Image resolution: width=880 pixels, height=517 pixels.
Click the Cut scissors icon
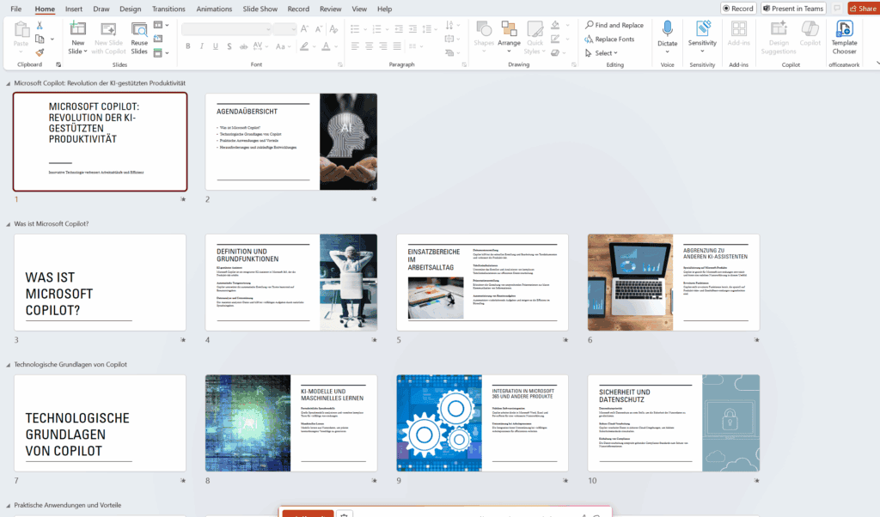(40, 26)
